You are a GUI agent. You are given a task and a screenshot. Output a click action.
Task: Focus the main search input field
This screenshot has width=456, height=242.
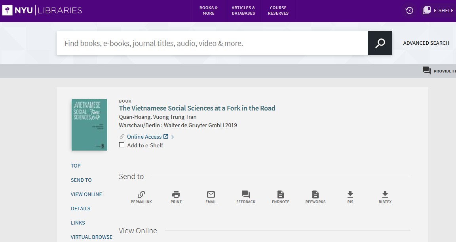pos(212,43)
